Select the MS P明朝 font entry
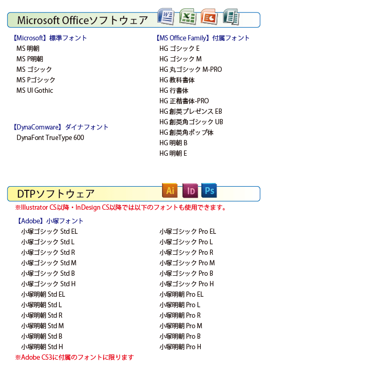This screenshot has width=367, height=367. pos(30,59)
